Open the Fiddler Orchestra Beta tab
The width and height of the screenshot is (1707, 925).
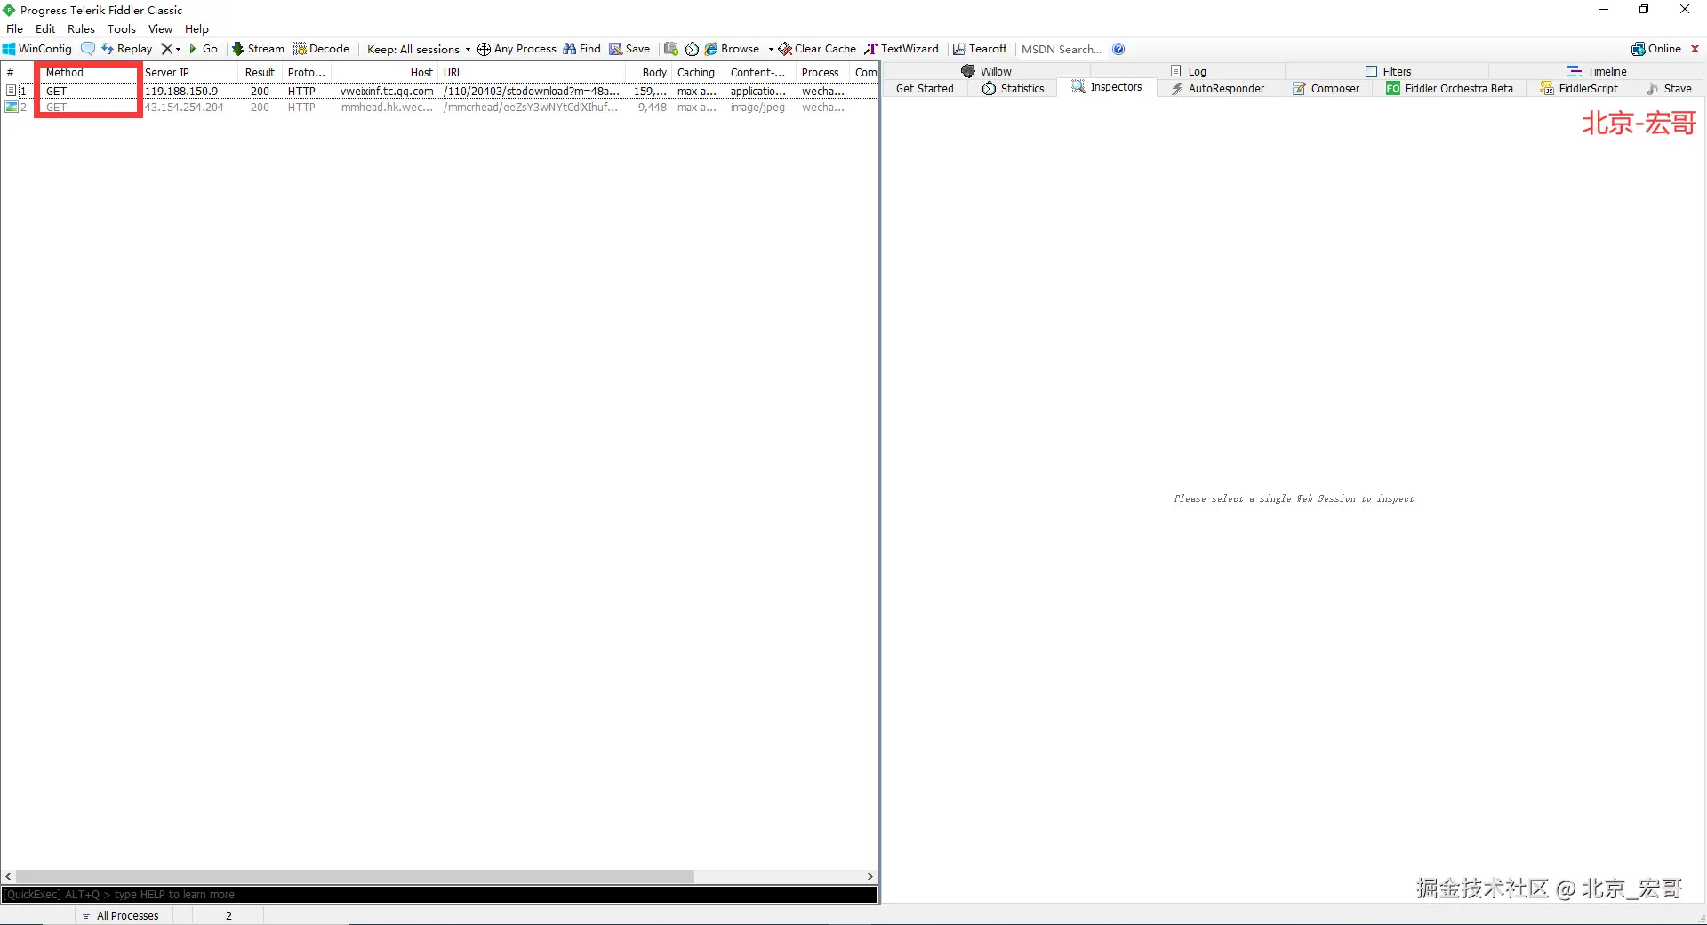[x=1450, y=88]
